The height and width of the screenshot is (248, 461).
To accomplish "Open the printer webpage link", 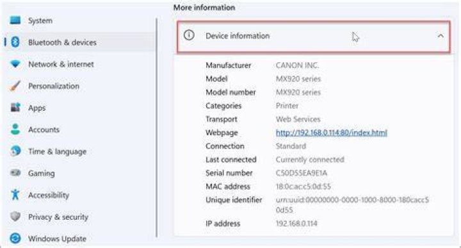I will pyautogui.click(x=332, y=133).
